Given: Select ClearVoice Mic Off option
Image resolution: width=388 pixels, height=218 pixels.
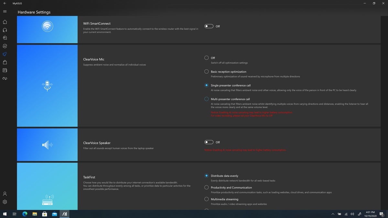Looking at the screenshot, I should [206, 58].
